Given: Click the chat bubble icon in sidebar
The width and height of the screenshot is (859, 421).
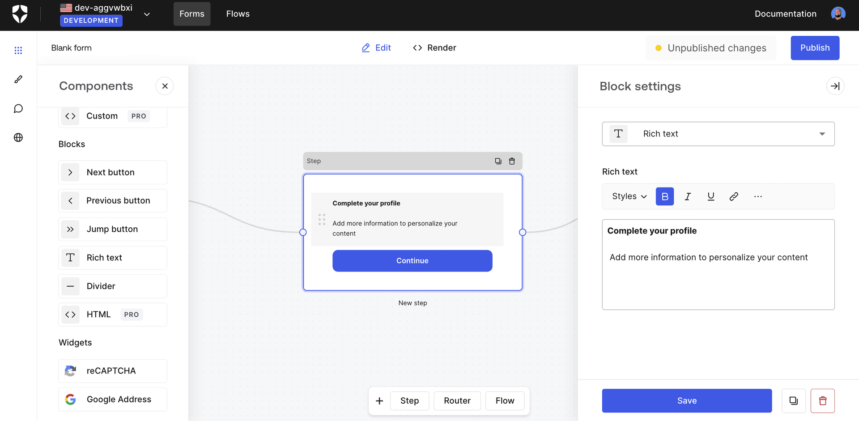Looking at the screenshot, I should point(18,108).
